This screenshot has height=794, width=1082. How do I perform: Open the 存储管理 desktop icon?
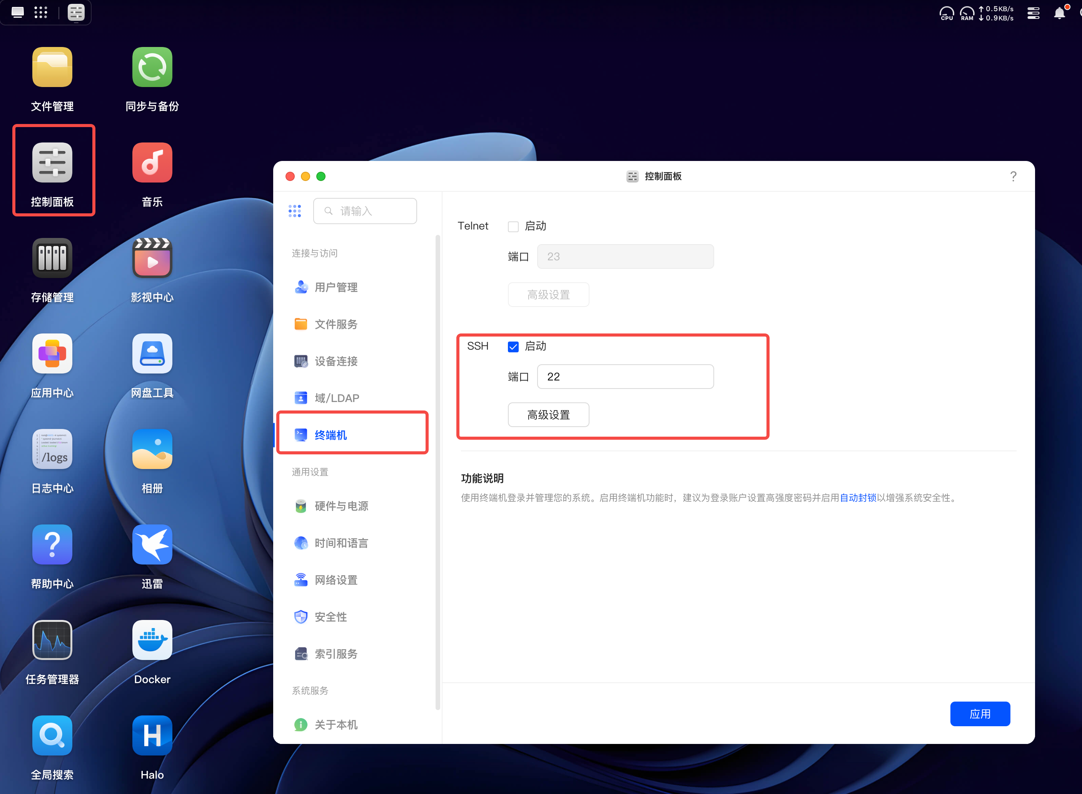(52, 258)
